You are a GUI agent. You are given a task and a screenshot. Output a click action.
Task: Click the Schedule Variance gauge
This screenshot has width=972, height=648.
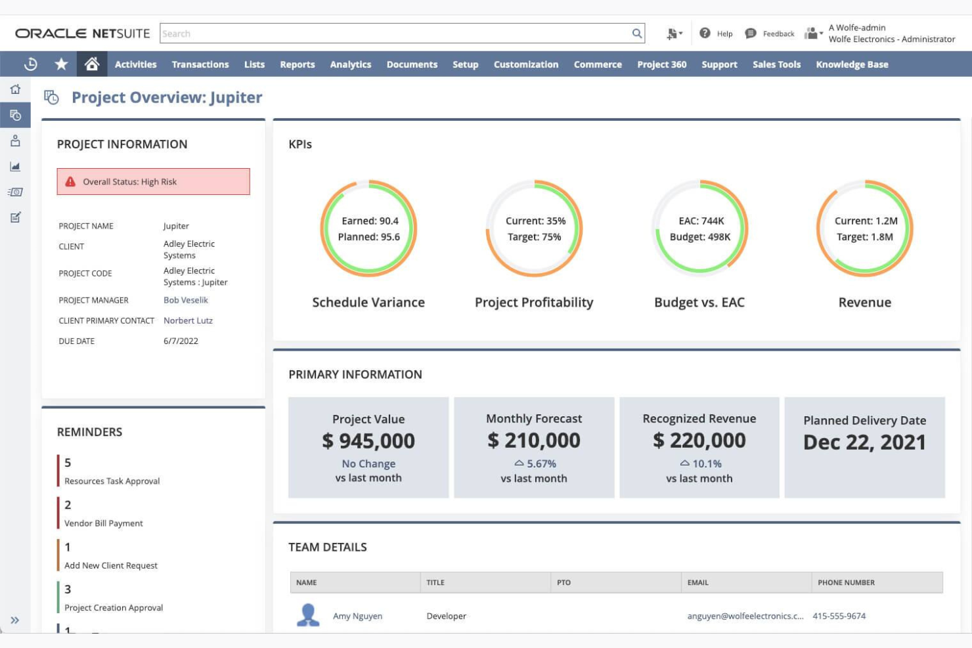pyautogui.click(x=368, y=228)
